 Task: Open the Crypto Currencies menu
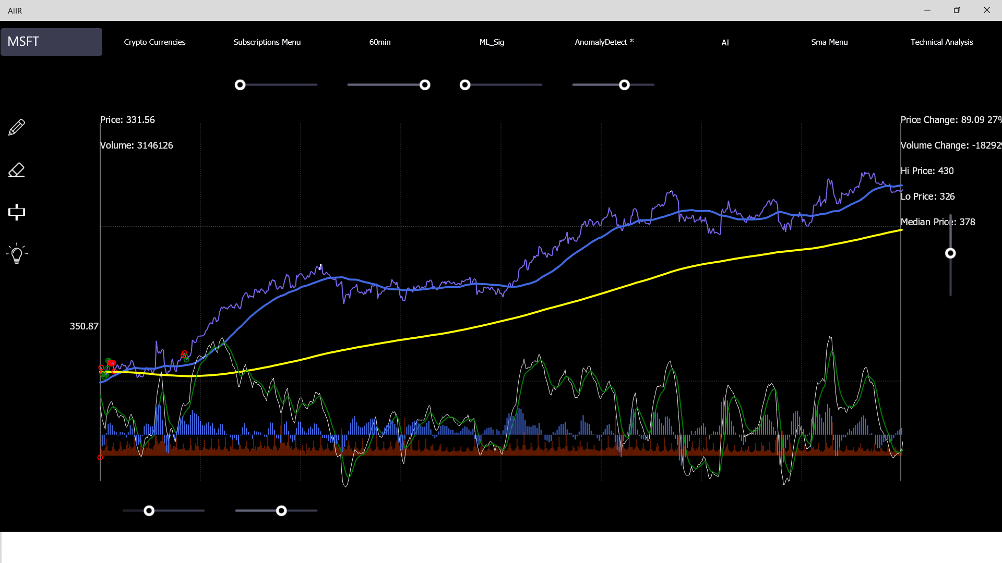pyautogui.click(x=154, y=42)
